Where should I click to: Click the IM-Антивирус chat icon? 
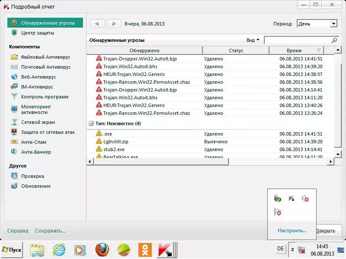point(14,87)
